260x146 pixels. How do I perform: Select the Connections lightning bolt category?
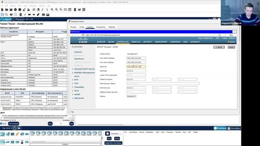tap(17, 134)
